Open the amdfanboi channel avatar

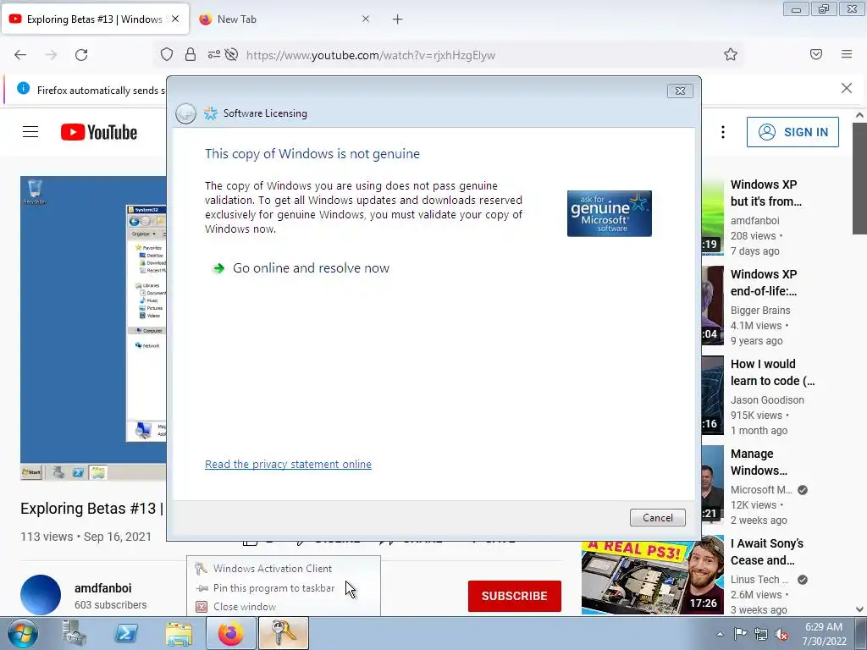41,595
